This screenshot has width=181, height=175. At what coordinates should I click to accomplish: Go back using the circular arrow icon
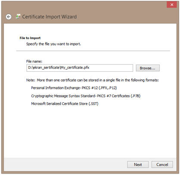point(9,17)
